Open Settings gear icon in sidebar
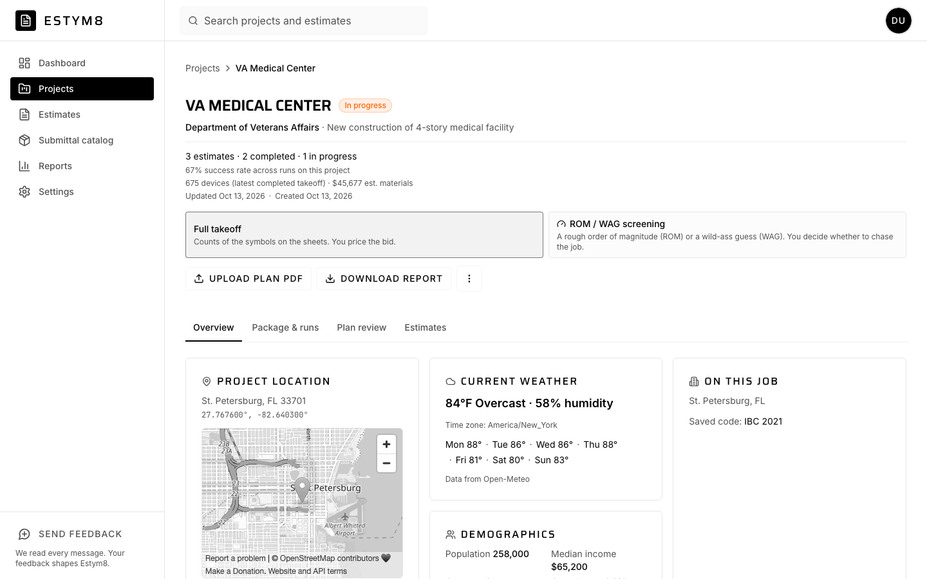Image resolution: width=927 pixels, height=579 pixels. coord(24,192)
